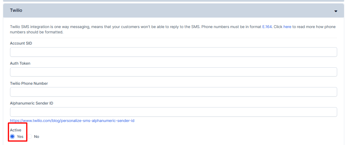Focus the Alphanumeric Sender ID field
This screenshot has width=346, height=145.
tap(173, 112)
